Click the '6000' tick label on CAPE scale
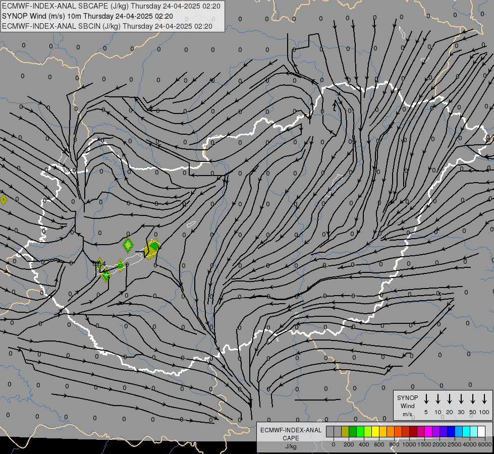The height and width of the screenshot is (454, 494). click(485, 444)
